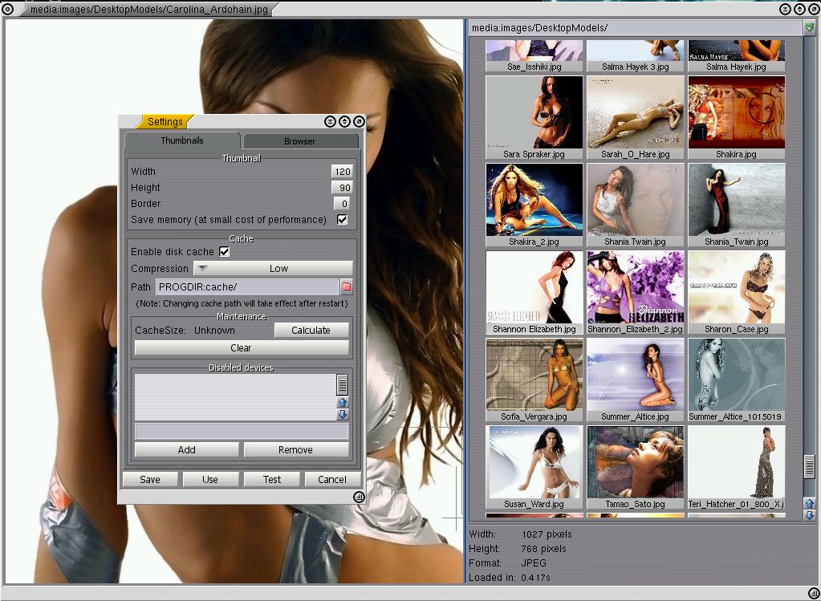Click the green arrow next to directory path
Viewport: 821px width, 601px height.
coord(810,27)
